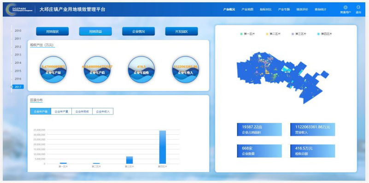The width and height of the screenshot is (369, 183).
Task: Click the 大邱庄镇产业用地绩效管理平台 title
Action: click(72, 9)
